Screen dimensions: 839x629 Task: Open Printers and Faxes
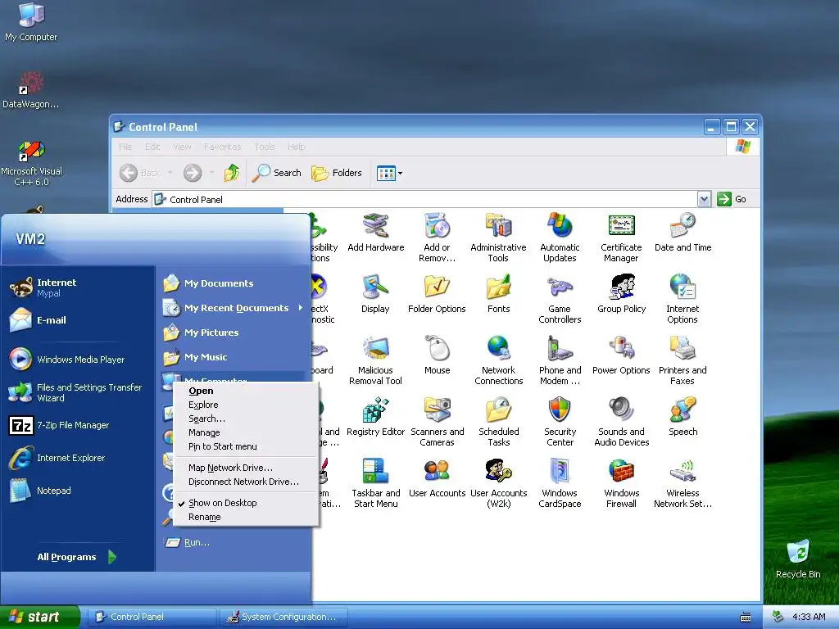[x=683, y=360]
